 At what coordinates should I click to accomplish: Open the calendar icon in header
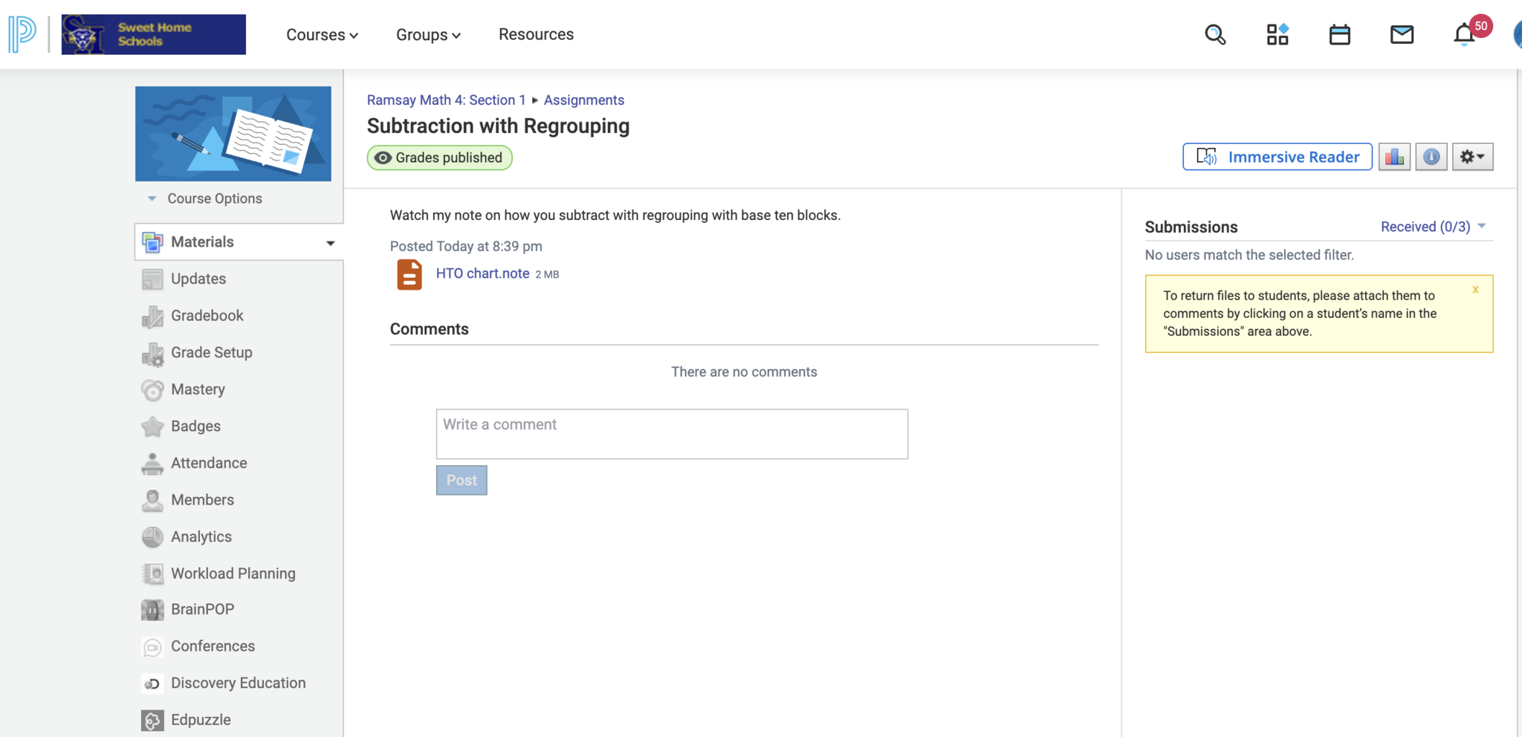(x=1339, y=35)
